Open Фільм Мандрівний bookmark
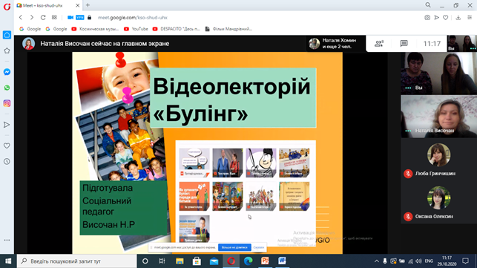 pyautogui.click(x=228, y=29)
